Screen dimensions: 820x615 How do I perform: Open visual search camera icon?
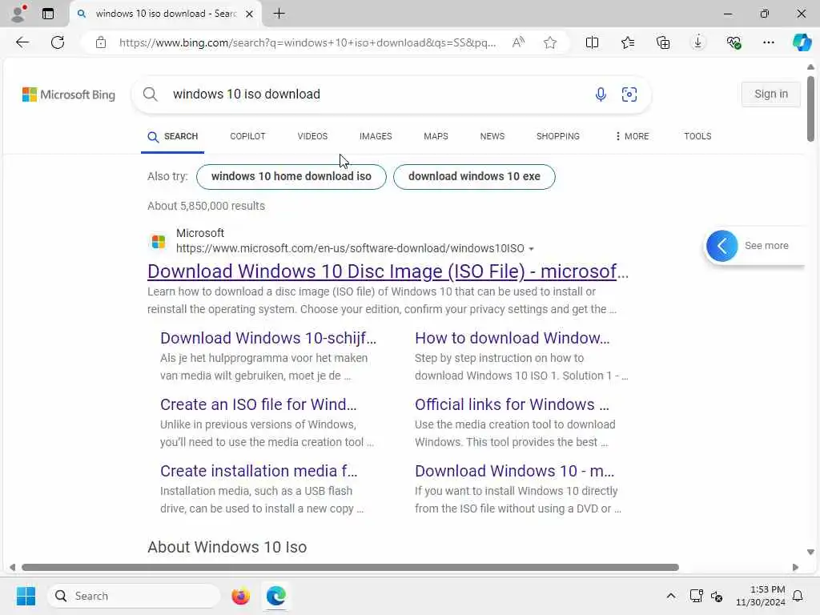(x=629, y=94)
